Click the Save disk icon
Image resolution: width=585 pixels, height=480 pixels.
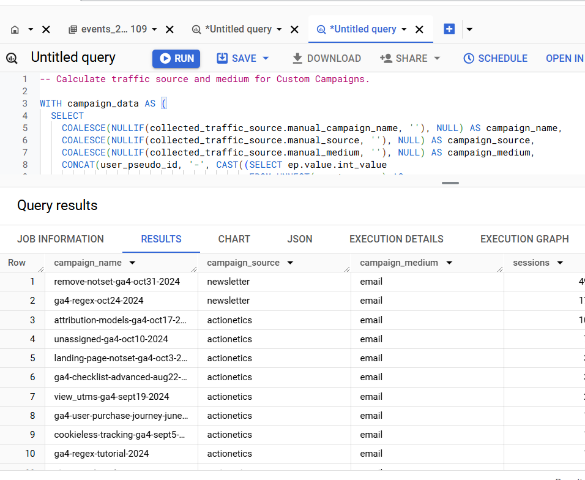click(223, 58)
